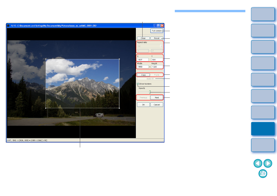Click the Reset button
This screenshot has width=277, height=196.
tap(157, 38)
